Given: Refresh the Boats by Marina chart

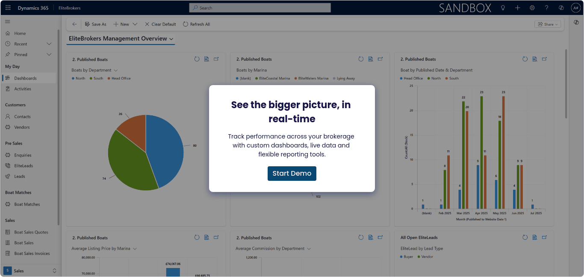Looking at the screenshot, I should (361, 59).
